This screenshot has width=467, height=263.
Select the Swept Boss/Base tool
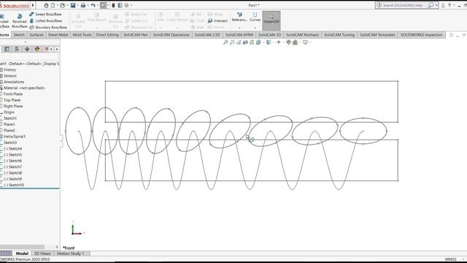coord(45,14)
